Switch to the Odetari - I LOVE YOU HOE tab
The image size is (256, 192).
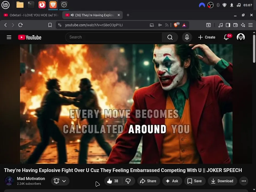click(31, 15)
